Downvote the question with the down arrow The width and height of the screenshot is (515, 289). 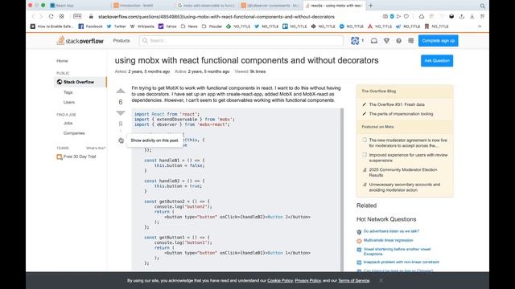(x=121, y=113)
